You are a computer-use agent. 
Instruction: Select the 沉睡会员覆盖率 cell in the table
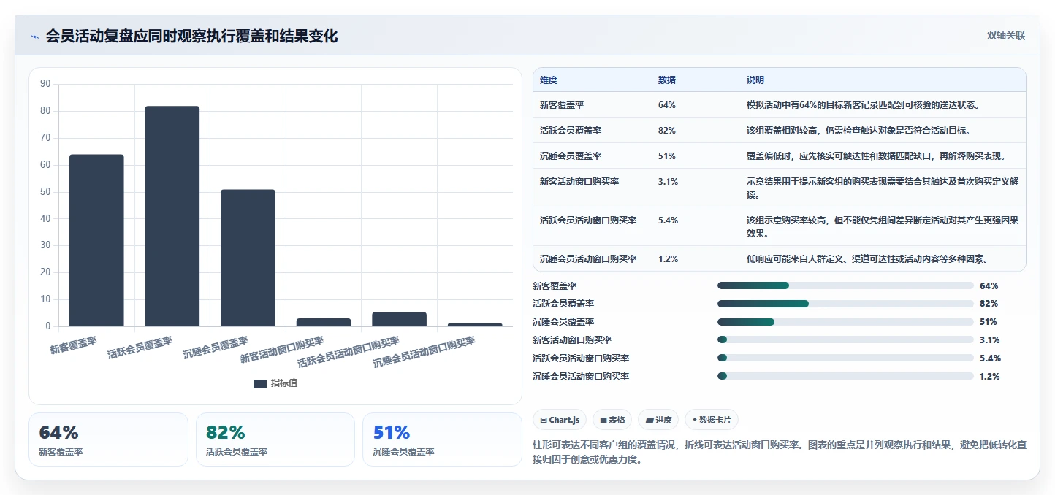571,156
